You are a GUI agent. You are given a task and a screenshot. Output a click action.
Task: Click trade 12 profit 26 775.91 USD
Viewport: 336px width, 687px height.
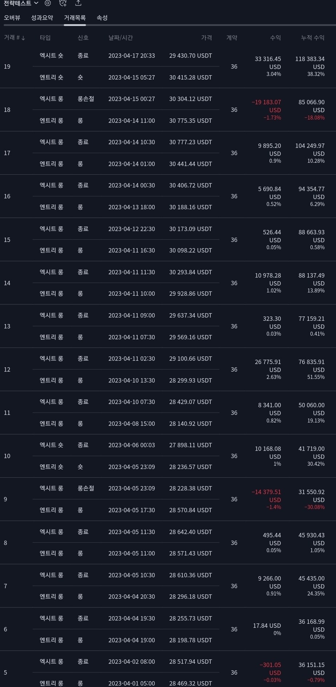268,362
